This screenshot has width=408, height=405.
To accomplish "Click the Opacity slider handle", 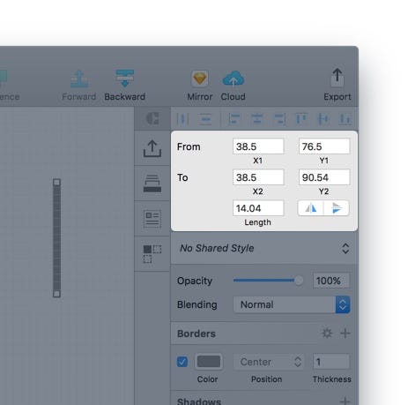I will coord(299,281).
